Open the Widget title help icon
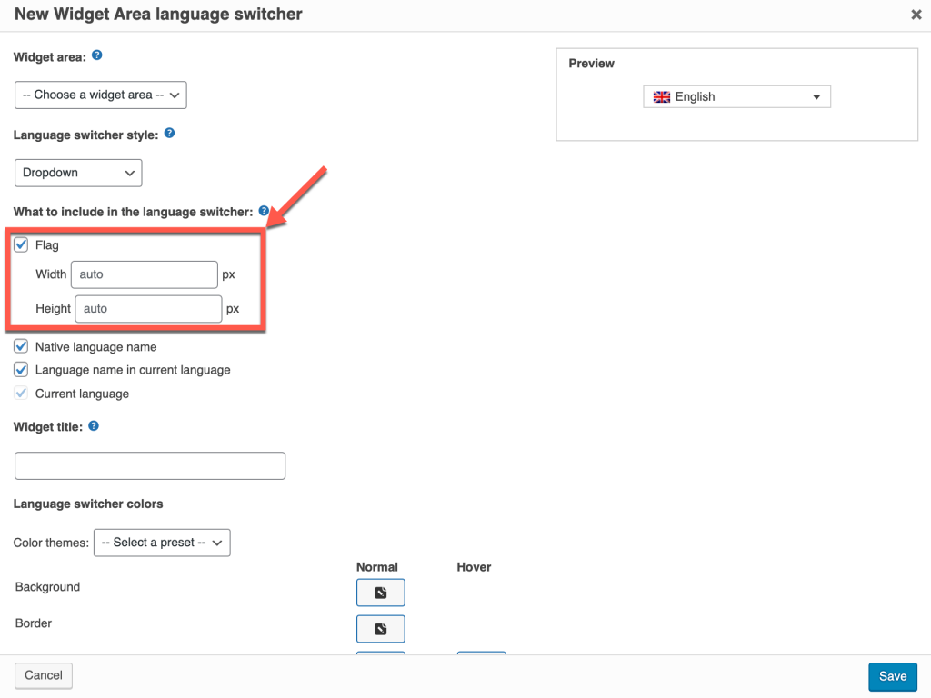The height and width of the screenshot is (698, 931). [93, 426]
